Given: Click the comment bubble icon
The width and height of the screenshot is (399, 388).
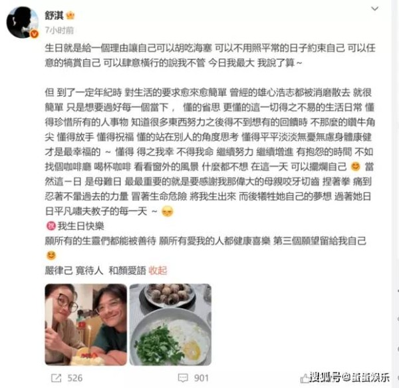Looking at the screenshot, I should (x=183, y=378).
